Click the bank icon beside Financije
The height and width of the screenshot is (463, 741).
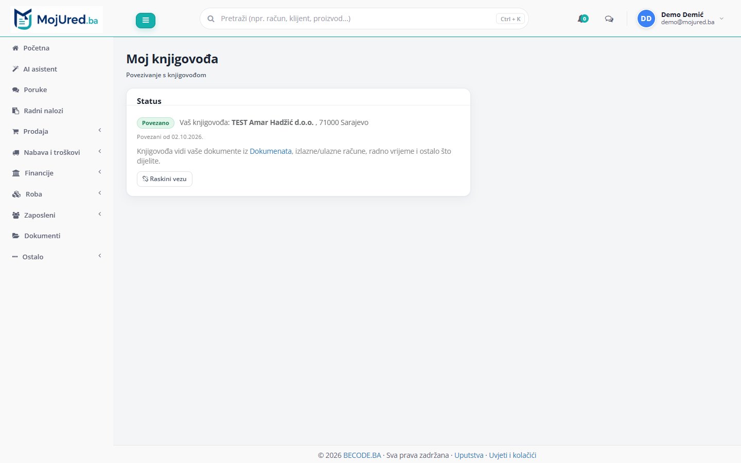[16, 173]
